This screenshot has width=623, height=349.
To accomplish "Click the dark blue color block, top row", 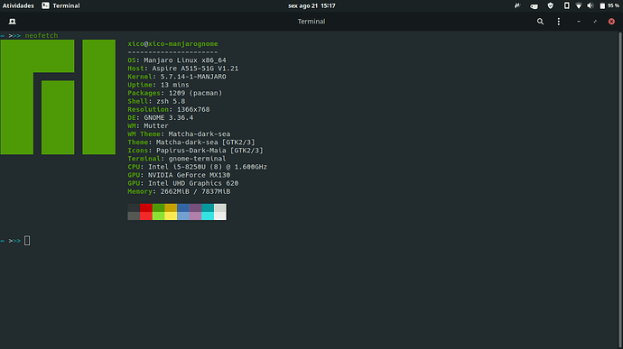I will [x=183, y=207].
